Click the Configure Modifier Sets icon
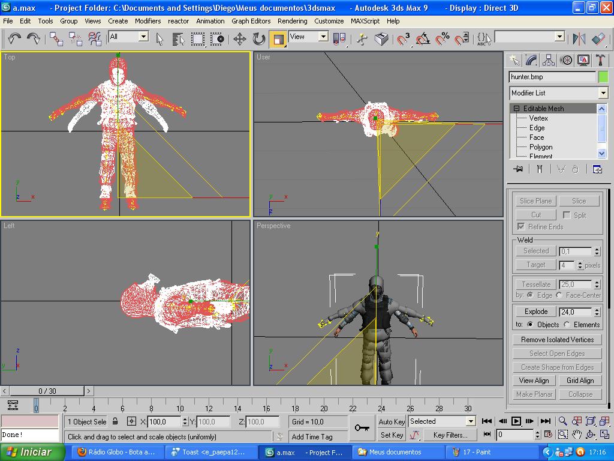This screenshot has height=461, width=614. [597, 169]
